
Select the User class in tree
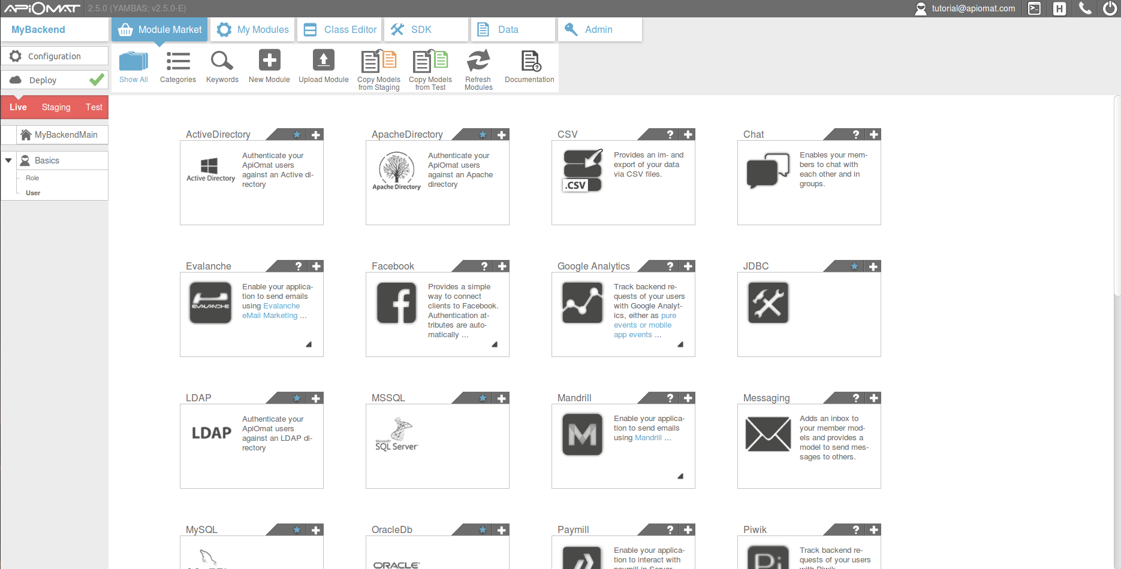(33, 193)
